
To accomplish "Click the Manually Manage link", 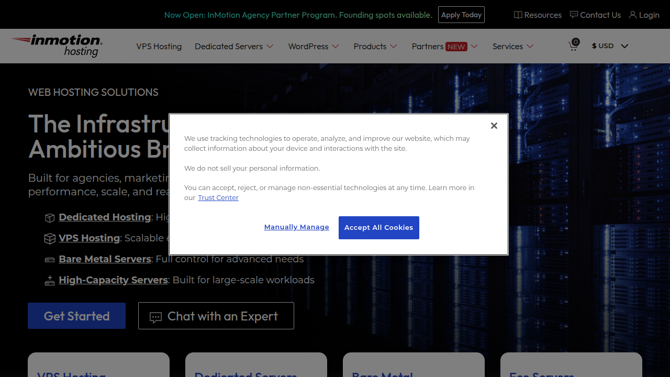I will (297, 227).
